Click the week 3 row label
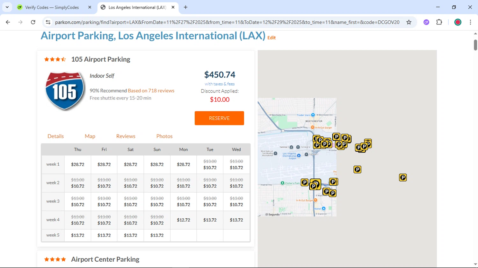This screenshot has height=268, width=478. tap(53, 201)
